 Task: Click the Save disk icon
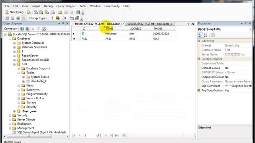tap(66, 12)
